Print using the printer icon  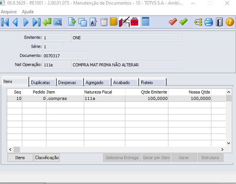coord(209,22)
